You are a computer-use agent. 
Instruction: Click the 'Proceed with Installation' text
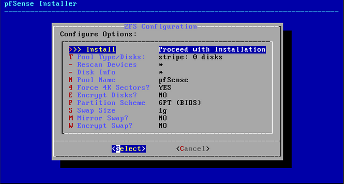coord(212,49)
